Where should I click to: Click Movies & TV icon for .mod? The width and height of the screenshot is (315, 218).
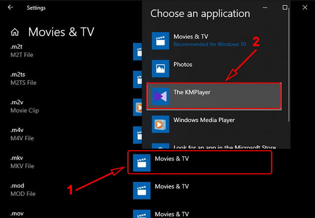pos(142,191)
